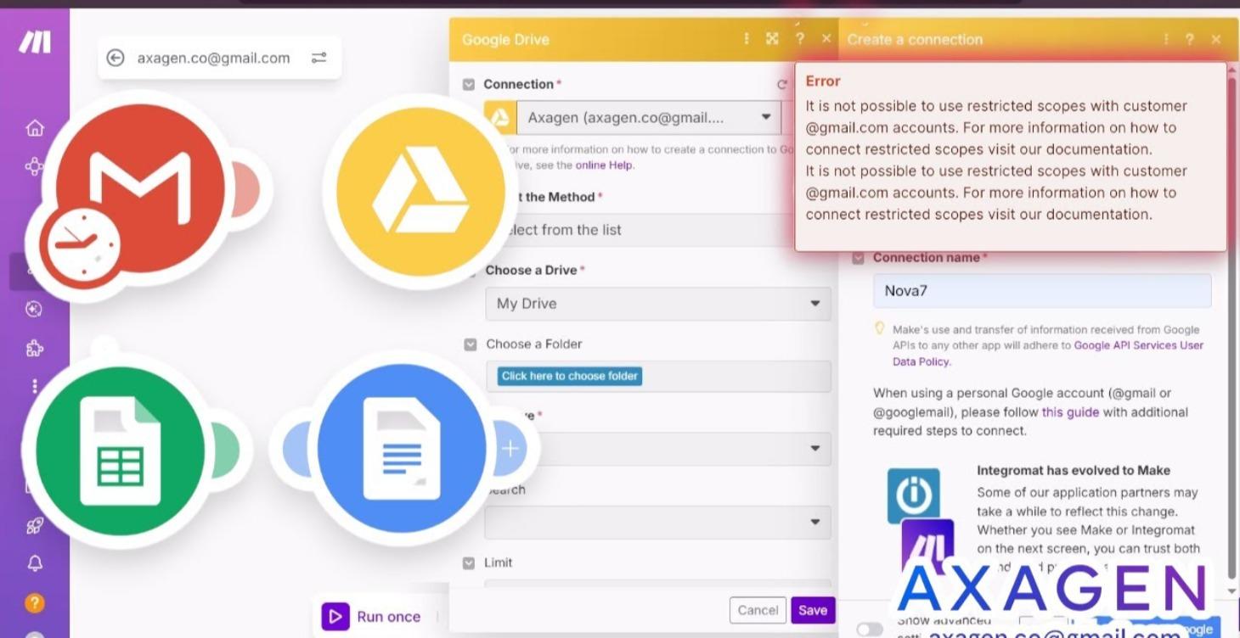Refresh connections icon beside Connection label
Screen dimensions: 1240x638
pos(781,85)
